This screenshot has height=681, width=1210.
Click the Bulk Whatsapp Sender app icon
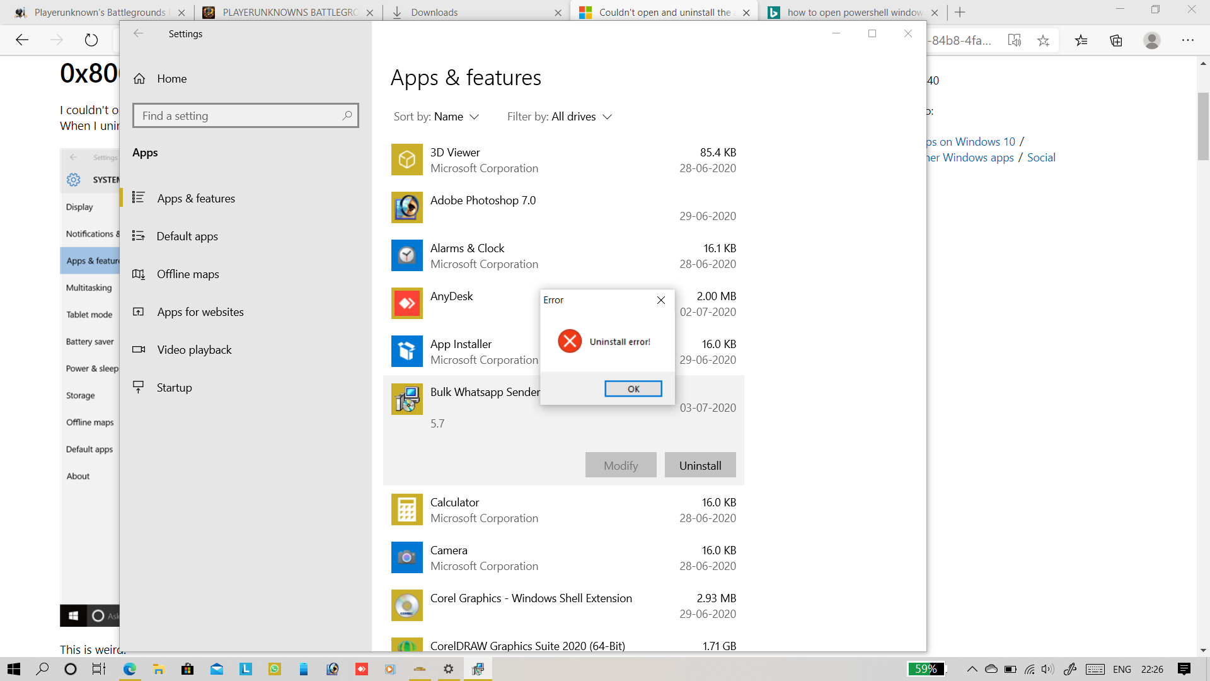coord(407,399)
